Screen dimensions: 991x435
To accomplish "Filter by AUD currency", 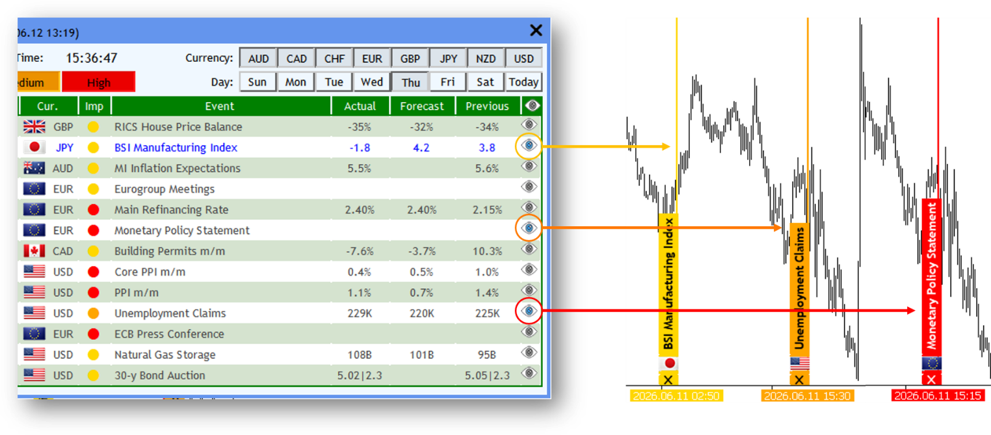I will tap(258, 59).
